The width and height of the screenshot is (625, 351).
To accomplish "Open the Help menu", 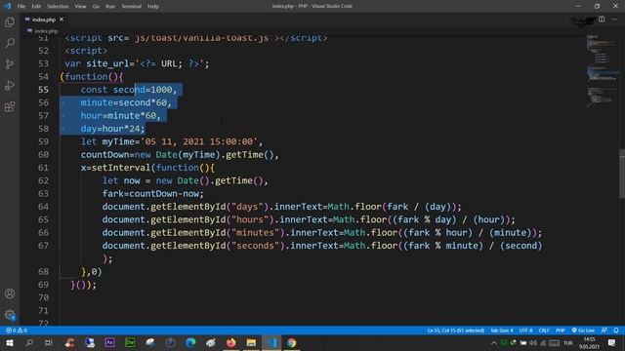I will 153,7.
